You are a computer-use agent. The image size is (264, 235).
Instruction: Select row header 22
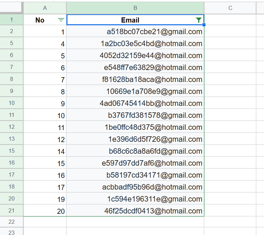11,222
